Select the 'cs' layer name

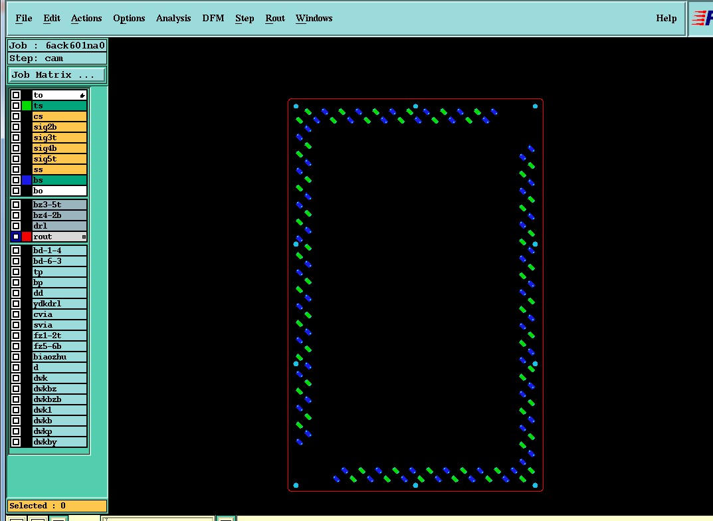pyautogui.click(x=59, y=116)
